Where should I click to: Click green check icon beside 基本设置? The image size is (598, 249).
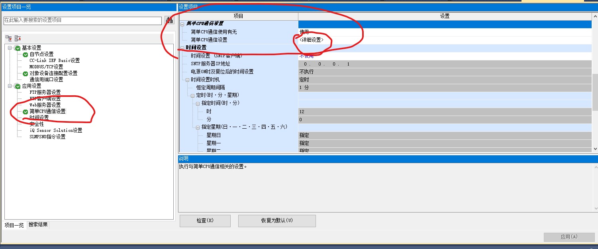[x=18, y=48]
